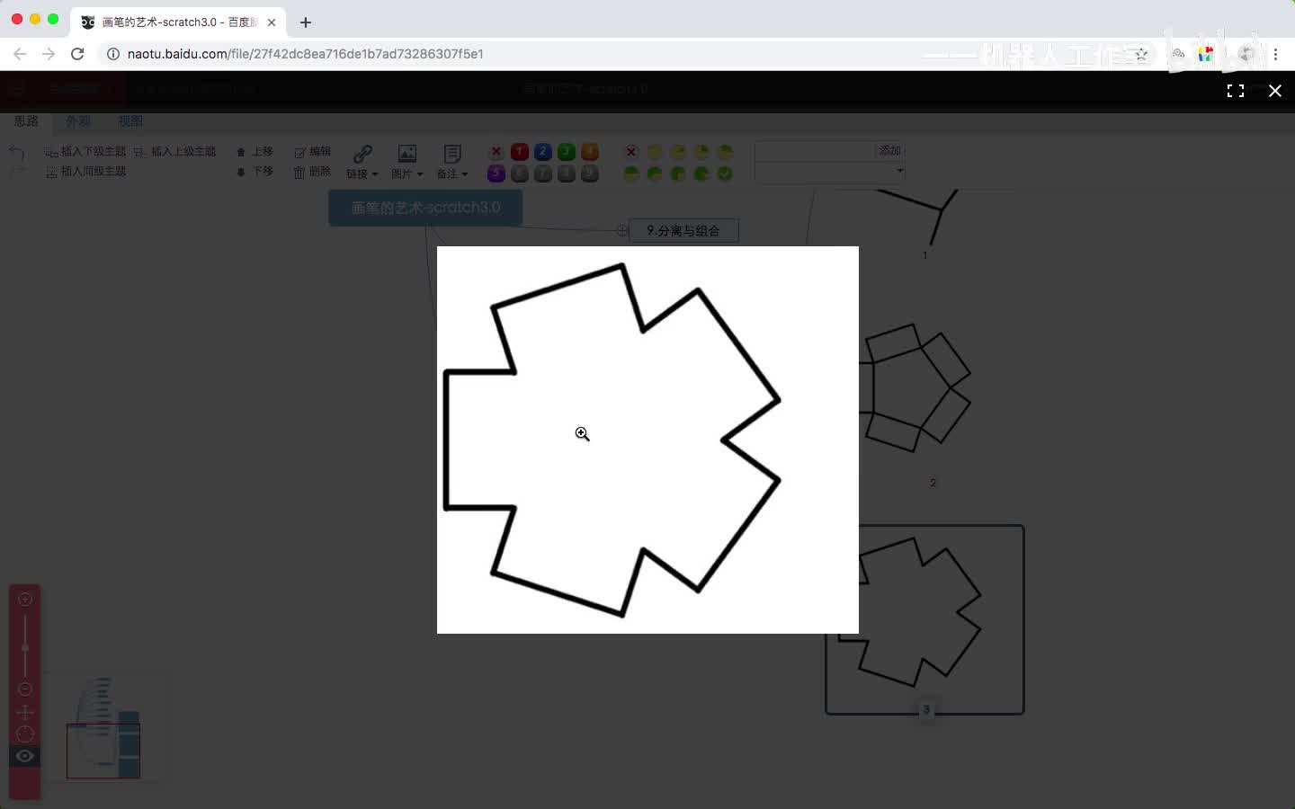Screen dimensions: 1295x809
Task: Click the picture insert icon
Action: pyautogui.click(x=407, y=154)
